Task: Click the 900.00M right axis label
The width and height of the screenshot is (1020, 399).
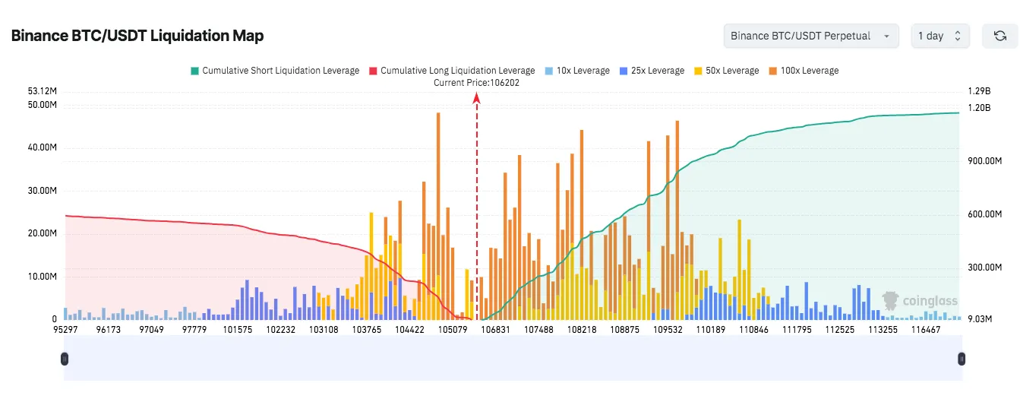Action: click(x=987, y=161)
